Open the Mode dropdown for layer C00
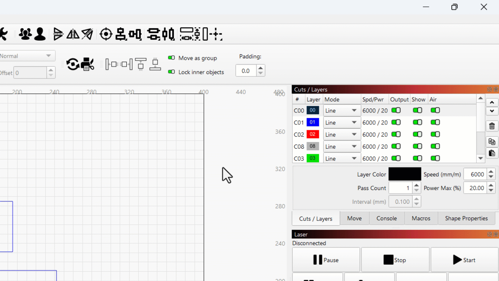This screenshot has width=499, height=281. [341, 111]
